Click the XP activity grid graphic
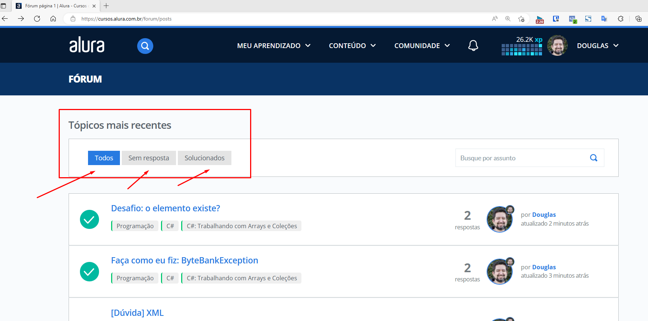This screenshot has width=648, height=321. 522,50
